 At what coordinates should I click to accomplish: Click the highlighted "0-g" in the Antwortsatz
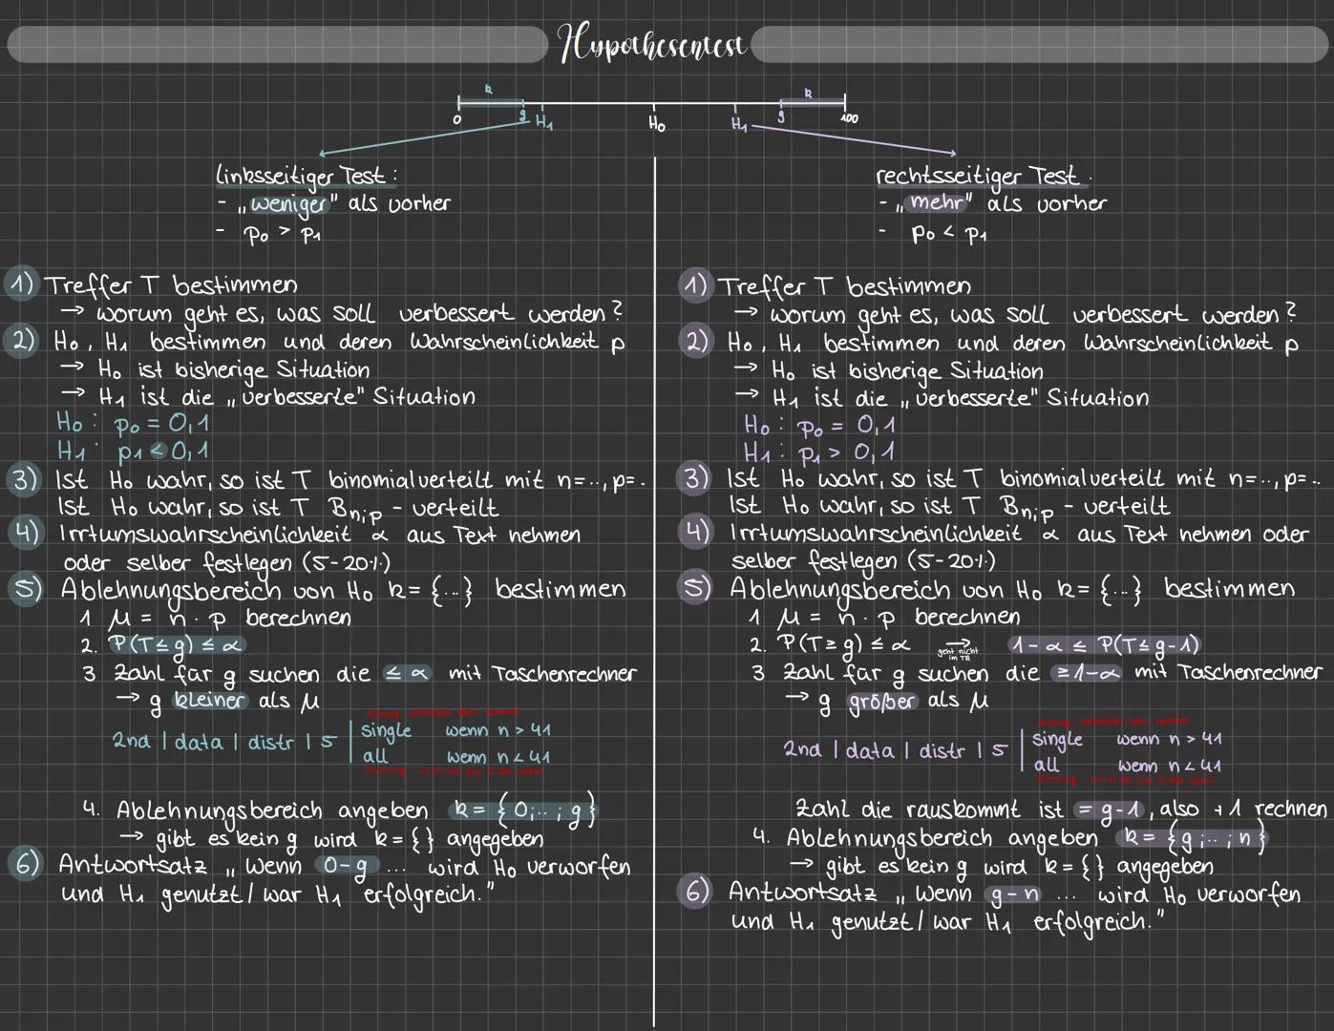345,867
